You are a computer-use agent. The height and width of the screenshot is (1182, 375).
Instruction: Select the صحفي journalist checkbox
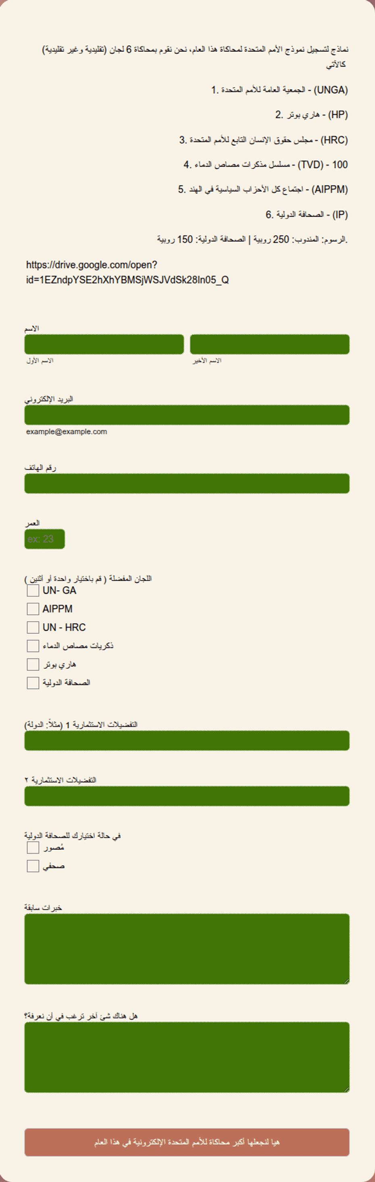(33, 866)
